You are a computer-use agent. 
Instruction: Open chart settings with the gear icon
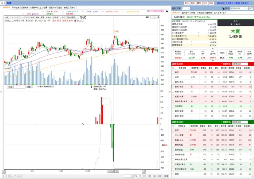click(81, 17)
